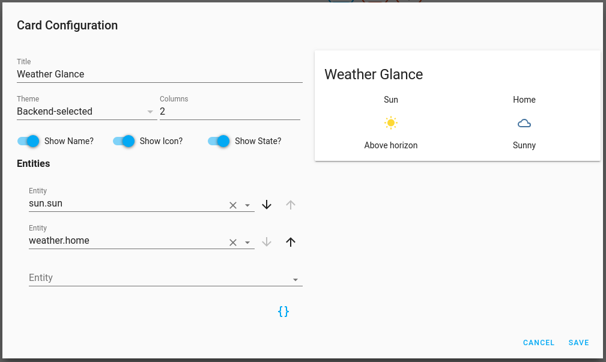Viewport: 606px width, 362px height.
Task: Move sun.sun entity down
Action: [267, 205]
